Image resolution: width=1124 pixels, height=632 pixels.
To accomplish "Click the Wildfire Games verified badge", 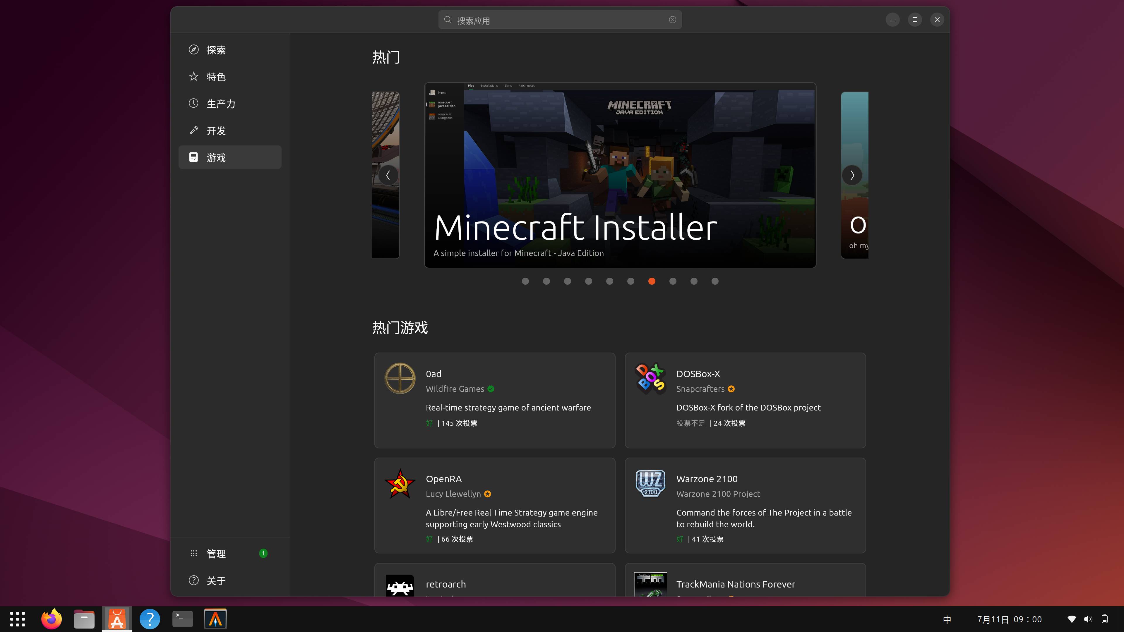I will pyautogui.click(x=491, y=389).
